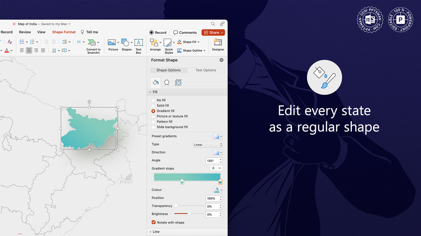This screenshot has width=421, height=236.
Task: Click the share presence icon in title bar
Action: (x=222, y=24)
